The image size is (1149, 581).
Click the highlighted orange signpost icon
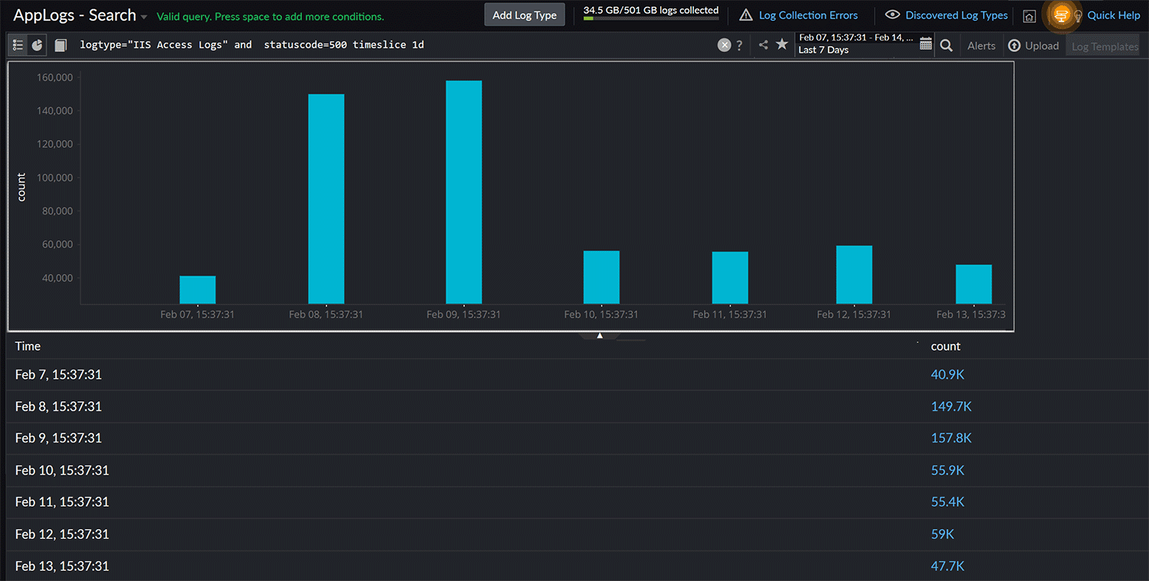click(x=1061, y=15)
